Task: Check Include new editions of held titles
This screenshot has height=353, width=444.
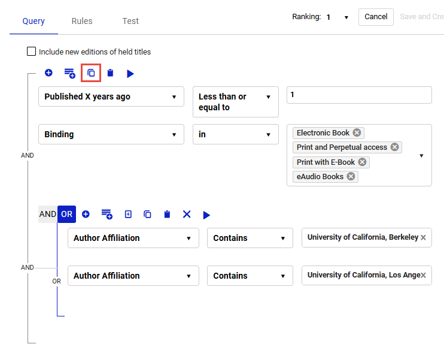Action: pos(32,52)
